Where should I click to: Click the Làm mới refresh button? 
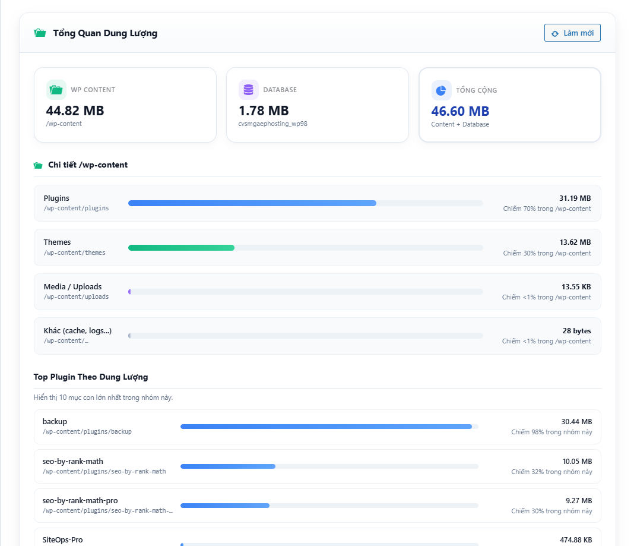(x=572, y=33)
